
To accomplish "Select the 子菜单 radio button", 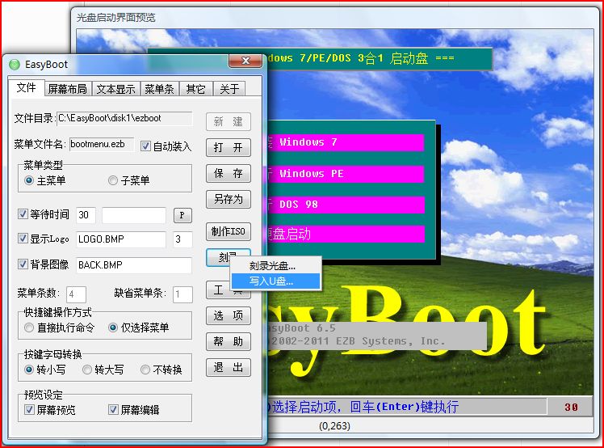I will [113, 180].
